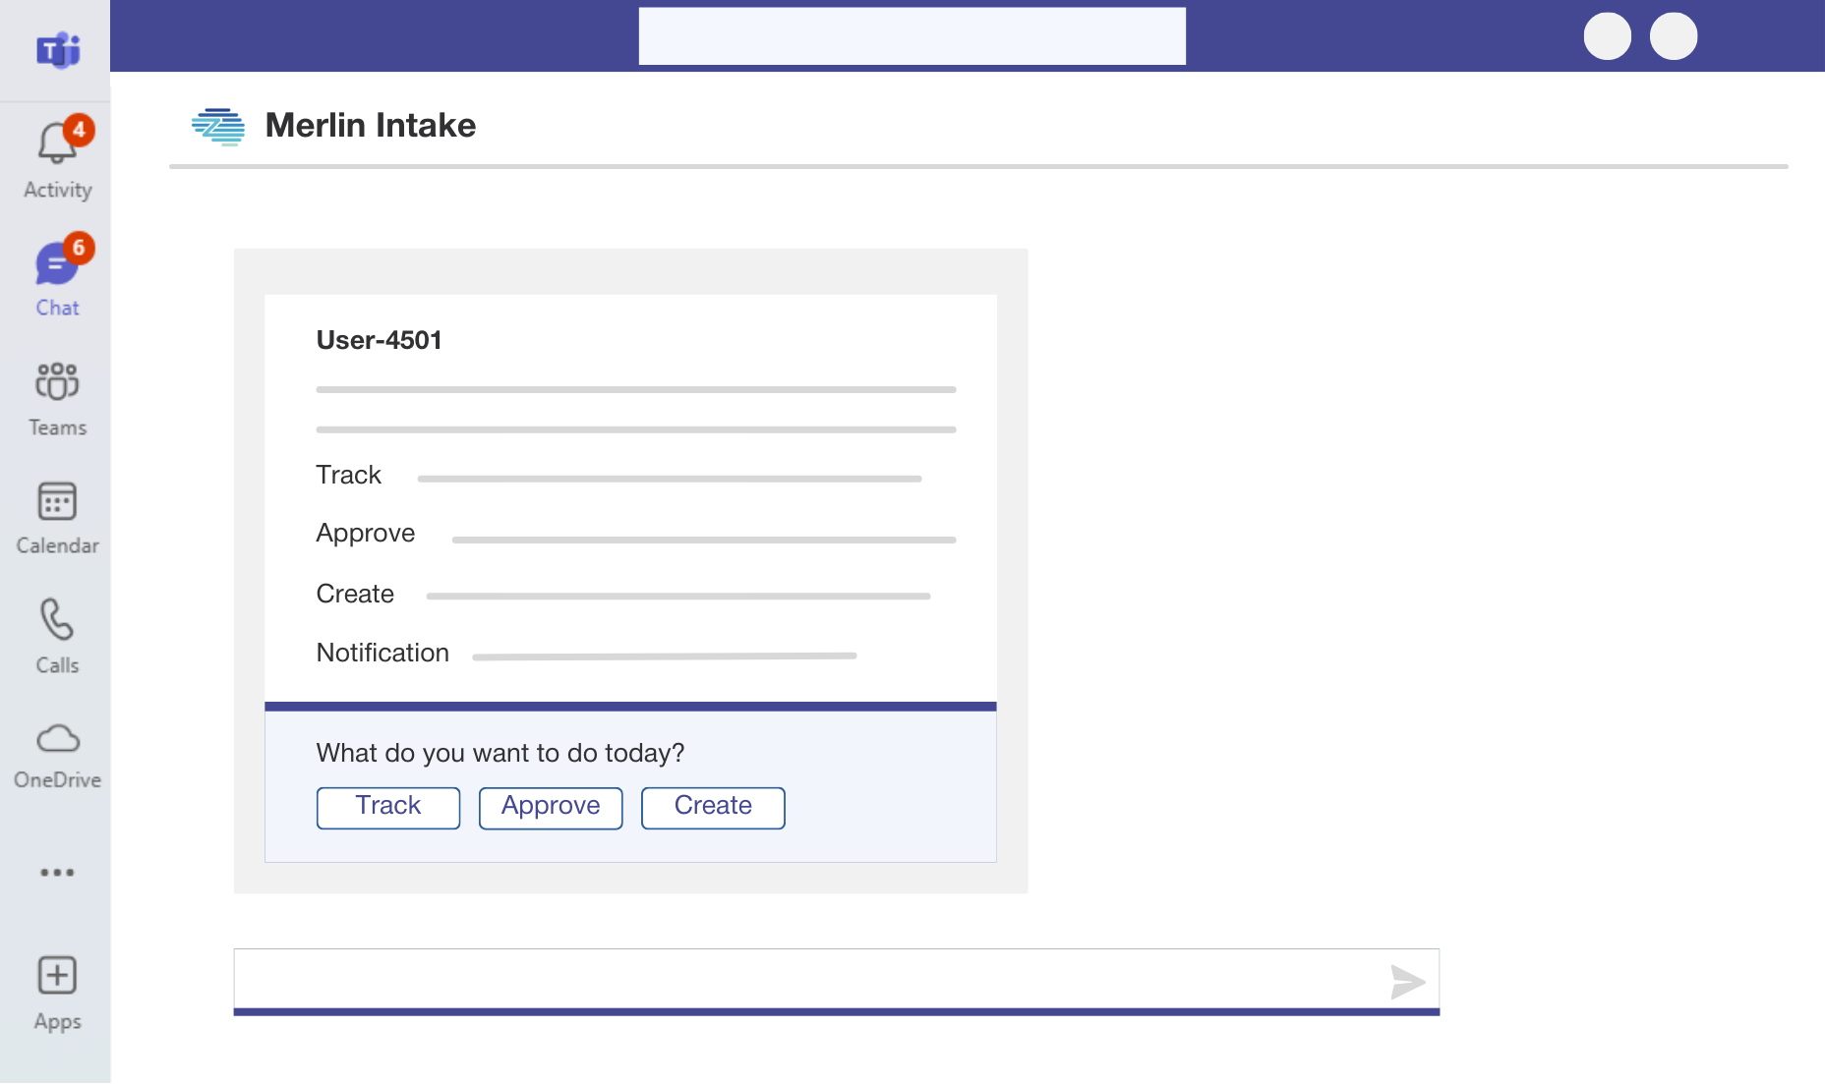Click the Track button under the prompt
This screenshot has height=1084, width=1825.
[x=388, y=807]
